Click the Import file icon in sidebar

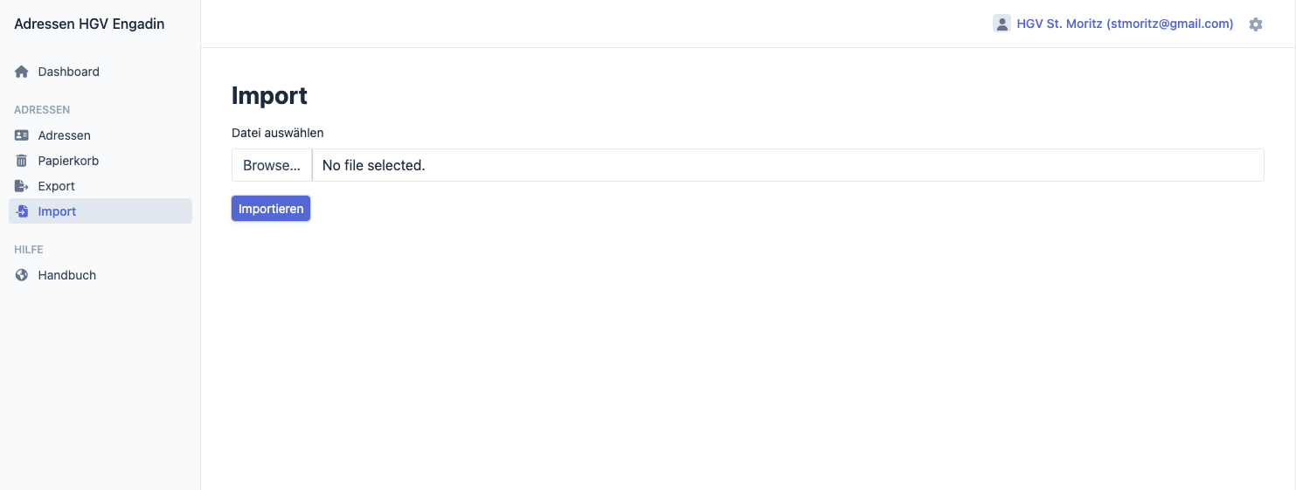click(x=22, y=211)
